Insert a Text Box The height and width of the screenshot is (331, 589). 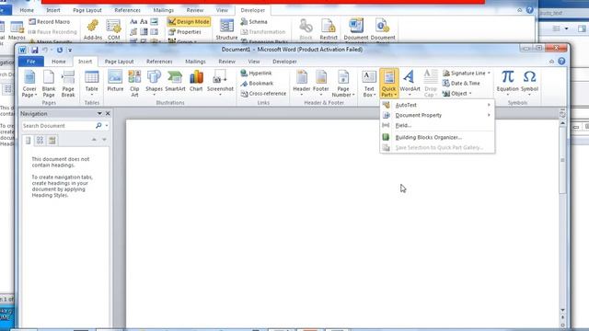point(369,84)
